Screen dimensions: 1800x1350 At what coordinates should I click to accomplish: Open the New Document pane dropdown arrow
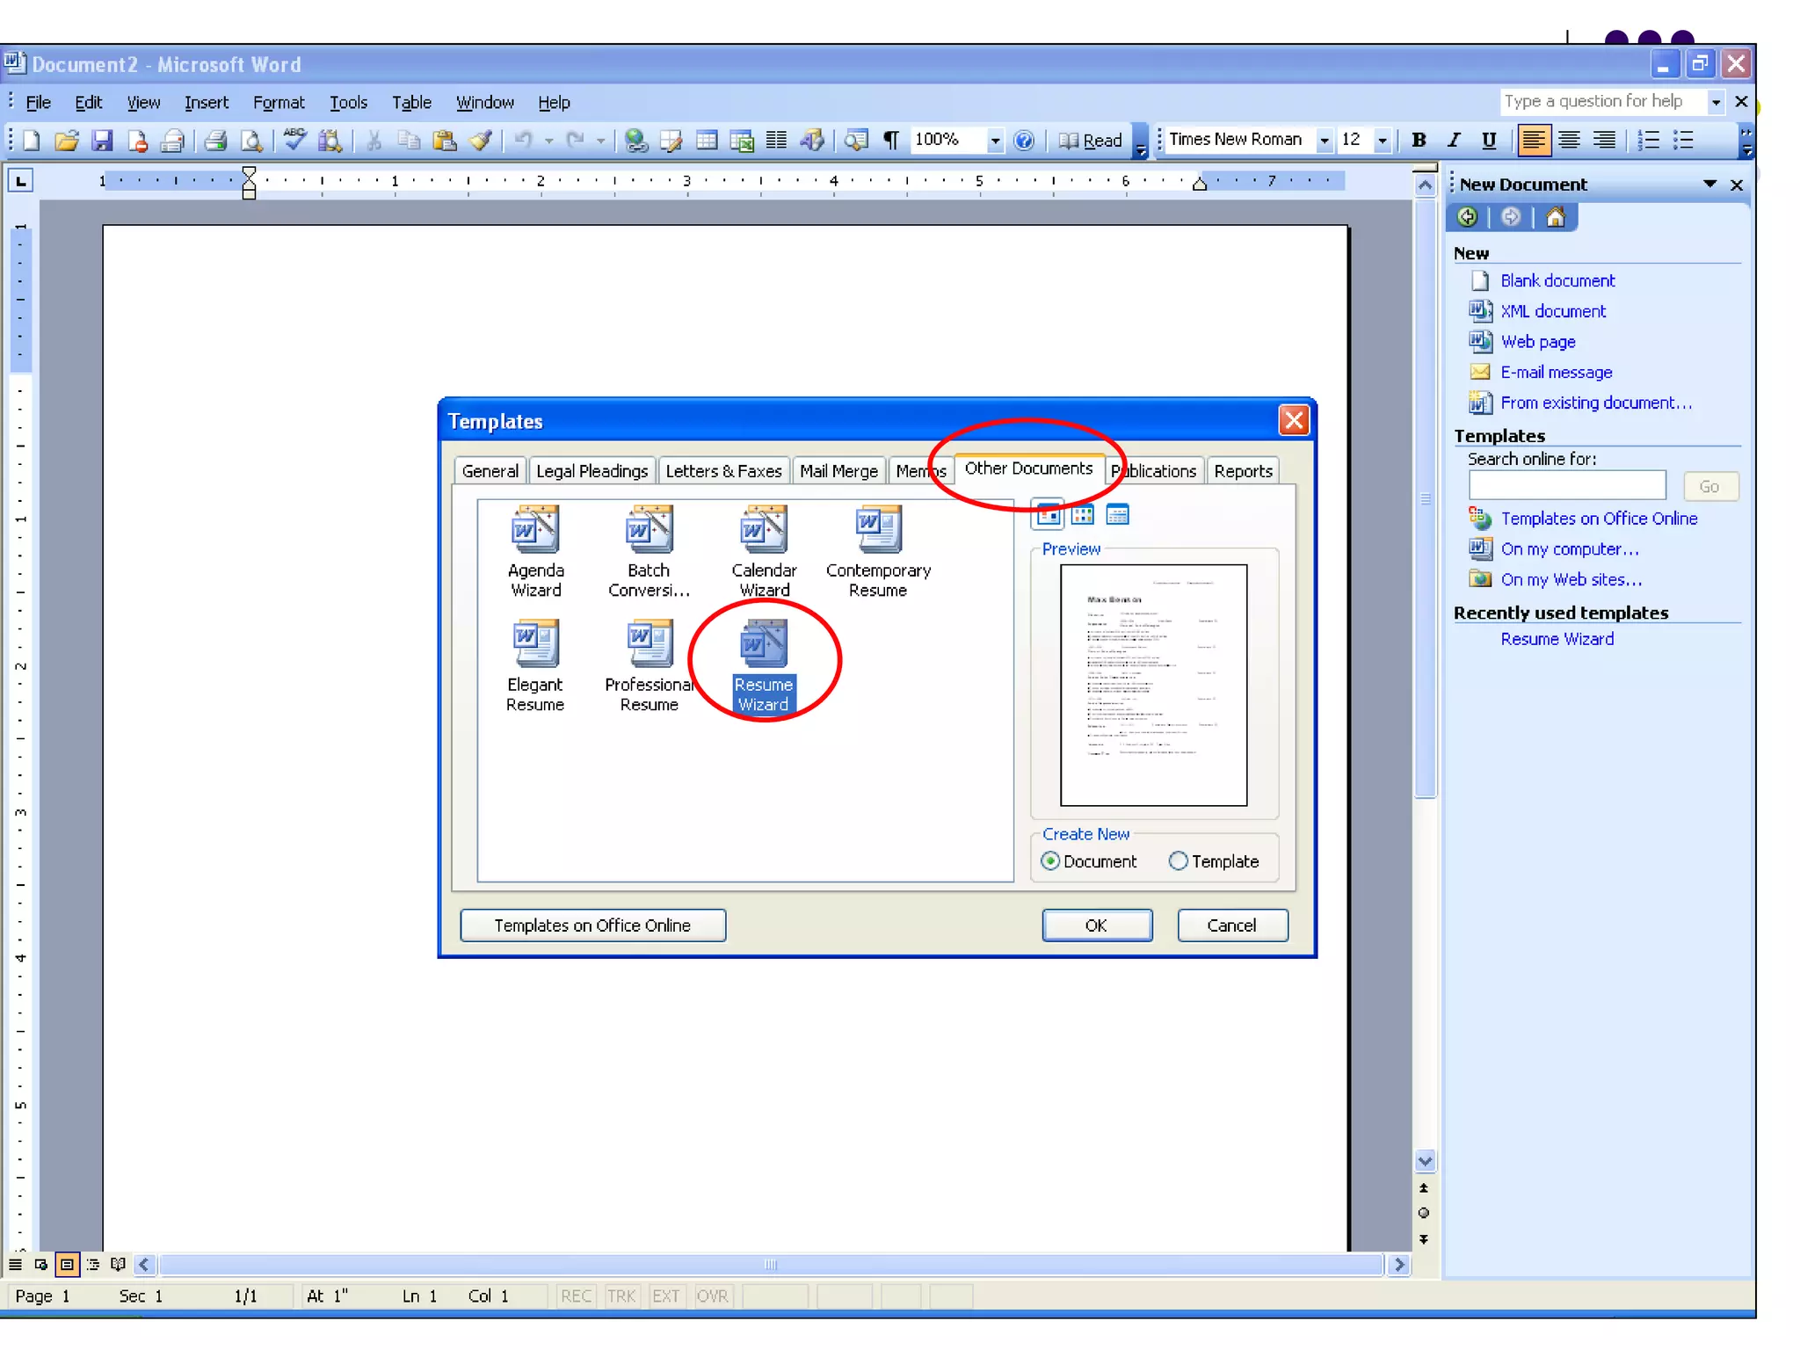(x=1709, y=184)
